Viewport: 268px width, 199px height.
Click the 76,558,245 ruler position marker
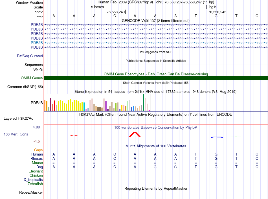coord(217,12)
